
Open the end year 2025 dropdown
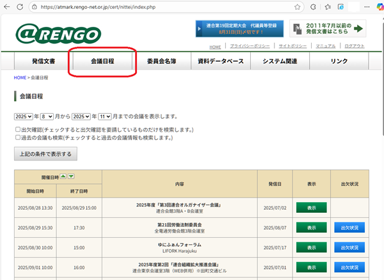pyautogui.click(x=81, y=116)
